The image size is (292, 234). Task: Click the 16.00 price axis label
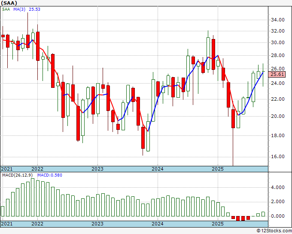click(x=278, y=156)
